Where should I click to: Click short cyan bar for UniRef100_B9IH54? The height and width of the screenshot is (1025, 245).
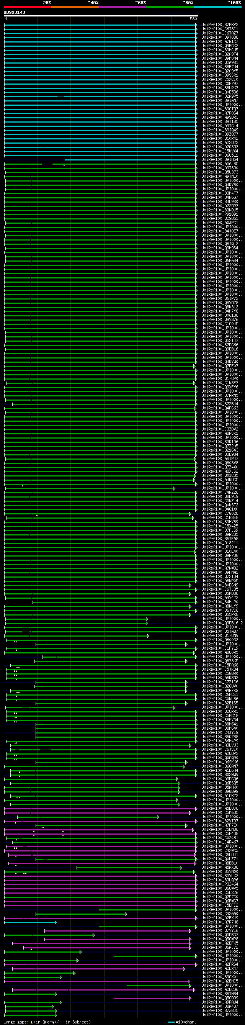tap(131, 160)
